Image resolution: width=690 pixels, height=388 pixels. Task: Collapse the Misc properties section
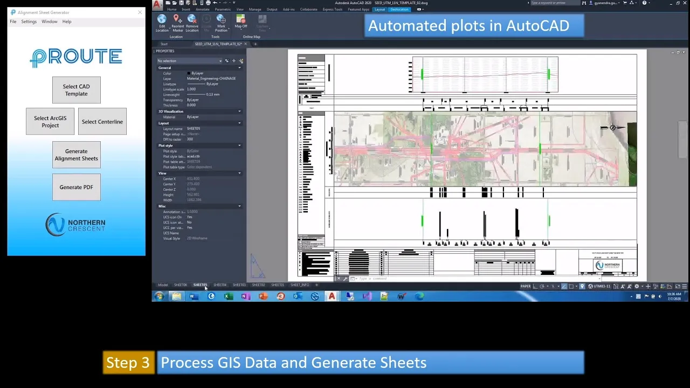pyautogui.click(x=239, y=206)
